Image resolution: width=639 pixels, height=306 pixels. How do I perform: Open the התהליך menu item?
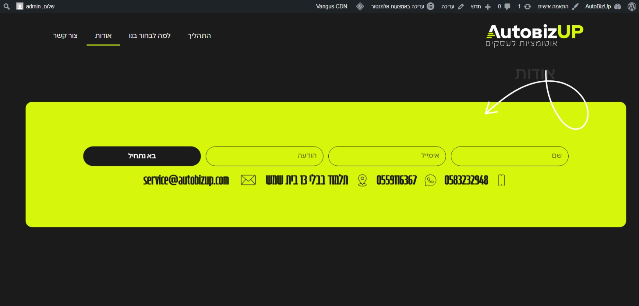click(199, 36)
